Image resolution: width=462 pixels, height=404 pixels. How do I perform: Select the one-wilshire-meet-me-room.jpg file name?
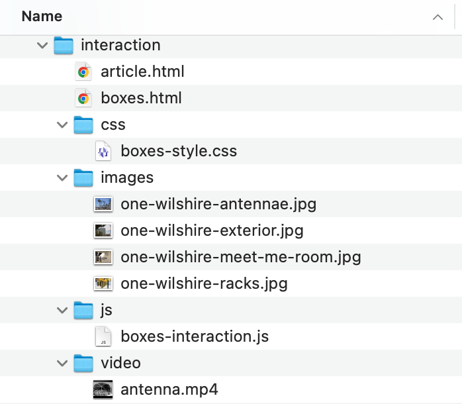[x=241, y=257]
